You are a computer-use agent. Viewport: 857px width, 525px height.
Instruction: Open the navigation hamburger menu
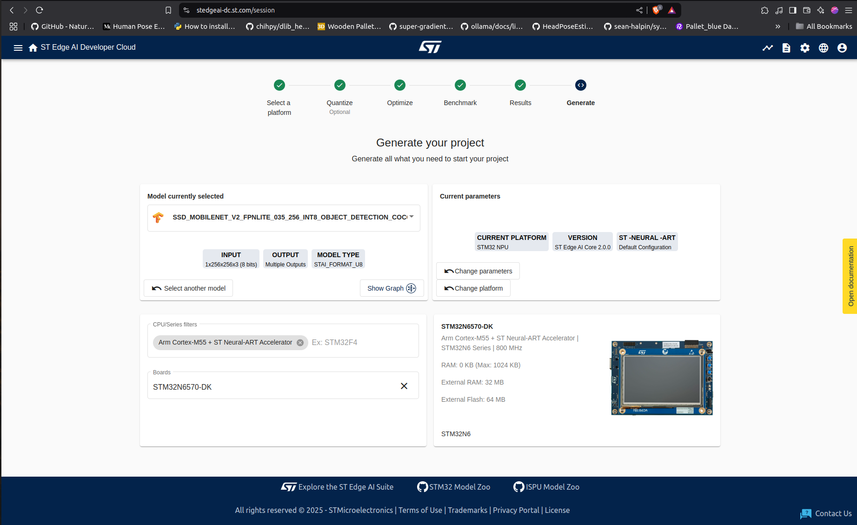18,47
